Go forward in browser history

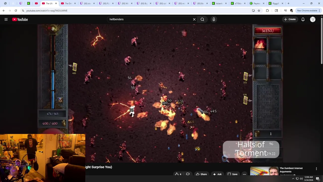10,11
